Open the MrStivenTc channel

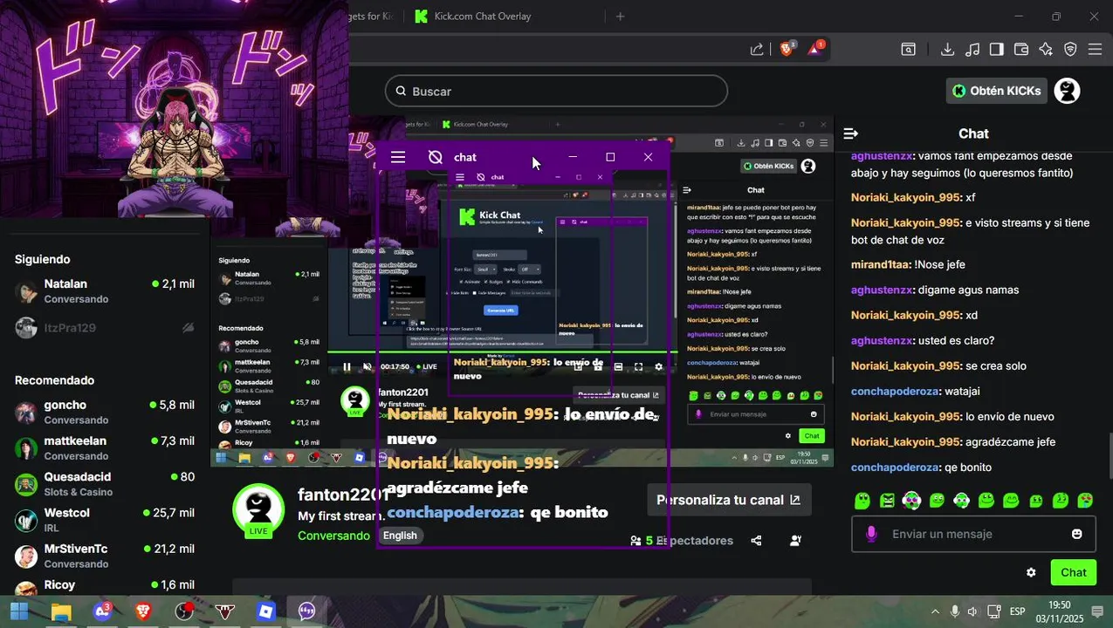(105, 556)
